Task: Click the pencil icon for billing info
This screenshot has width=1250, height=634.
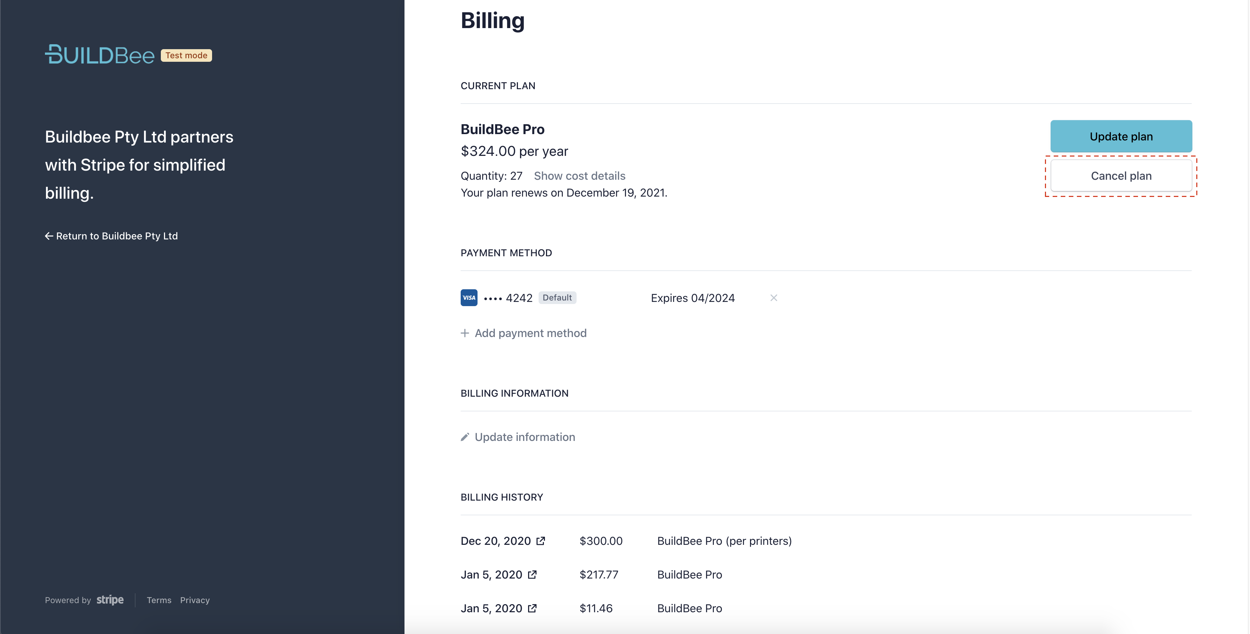Action: (x=465, y=437)
